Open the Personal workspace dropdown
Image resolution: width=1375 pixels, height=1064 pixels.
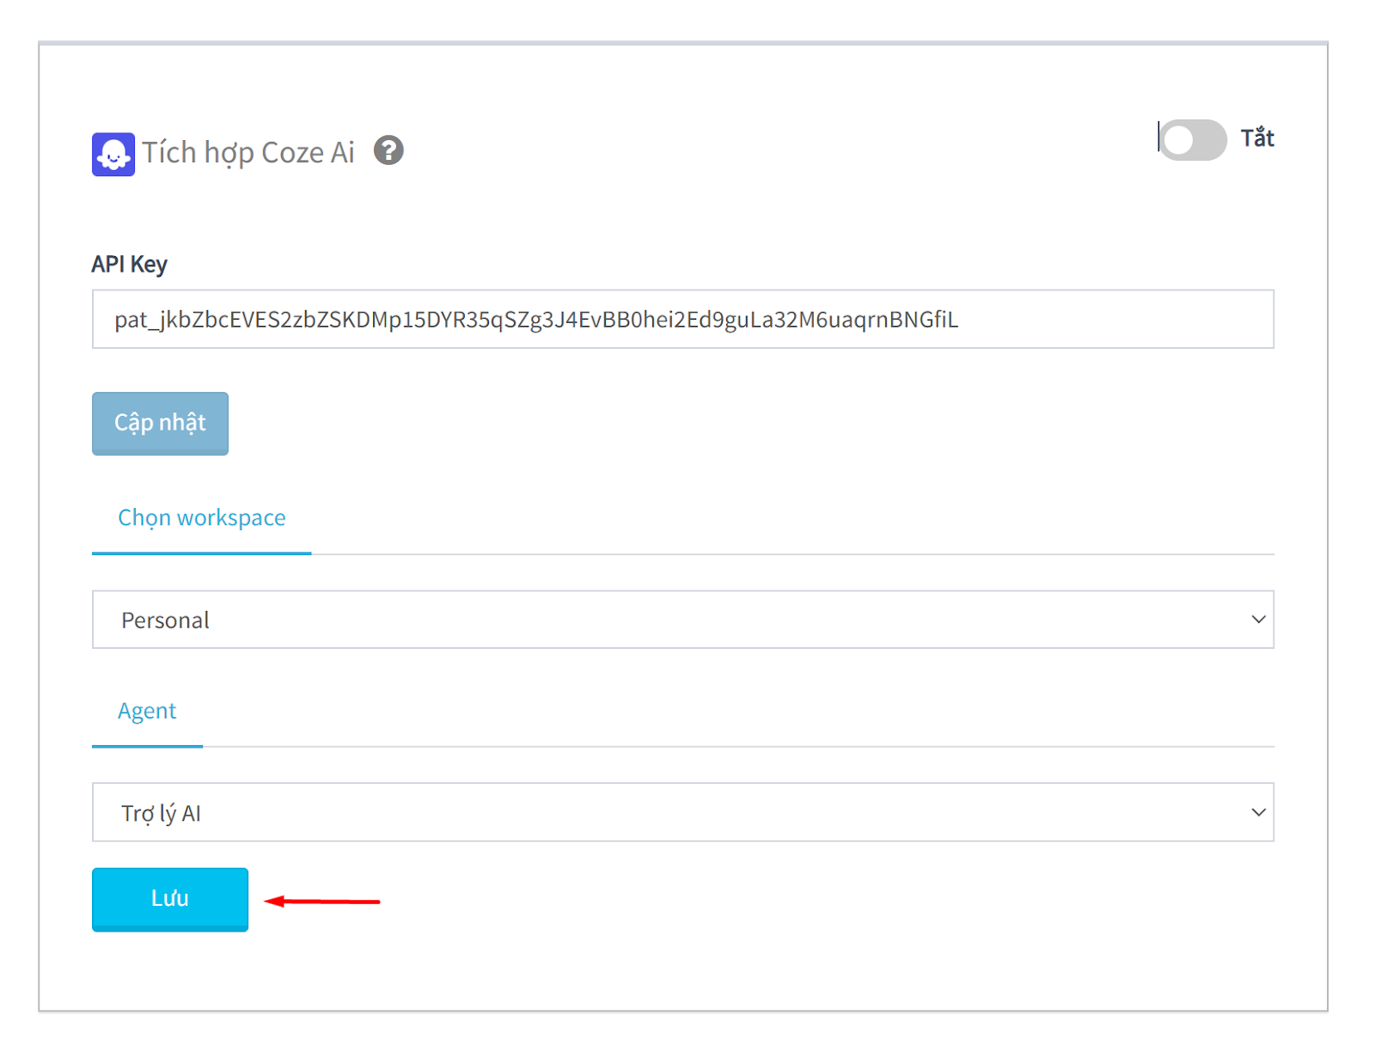point(683,620)
